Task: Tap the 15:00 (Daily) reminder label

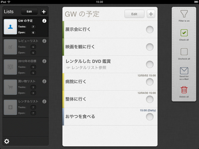Action: tap(148, 110)
